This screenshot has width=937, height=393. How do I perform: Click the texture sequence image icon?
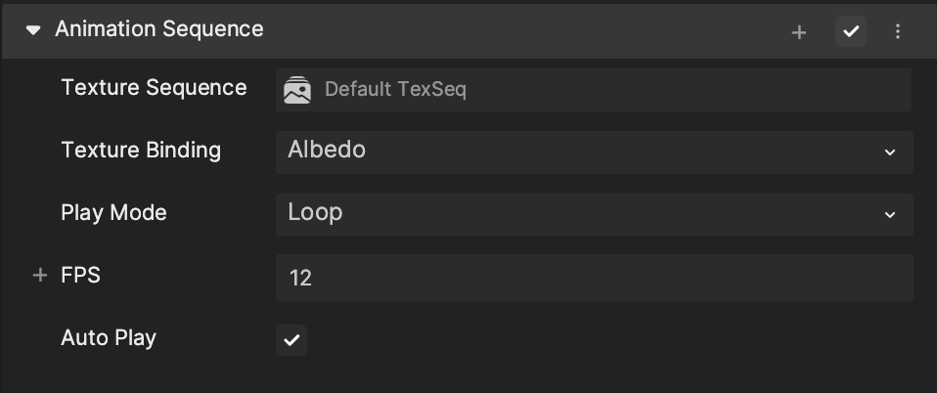(297, 90)
